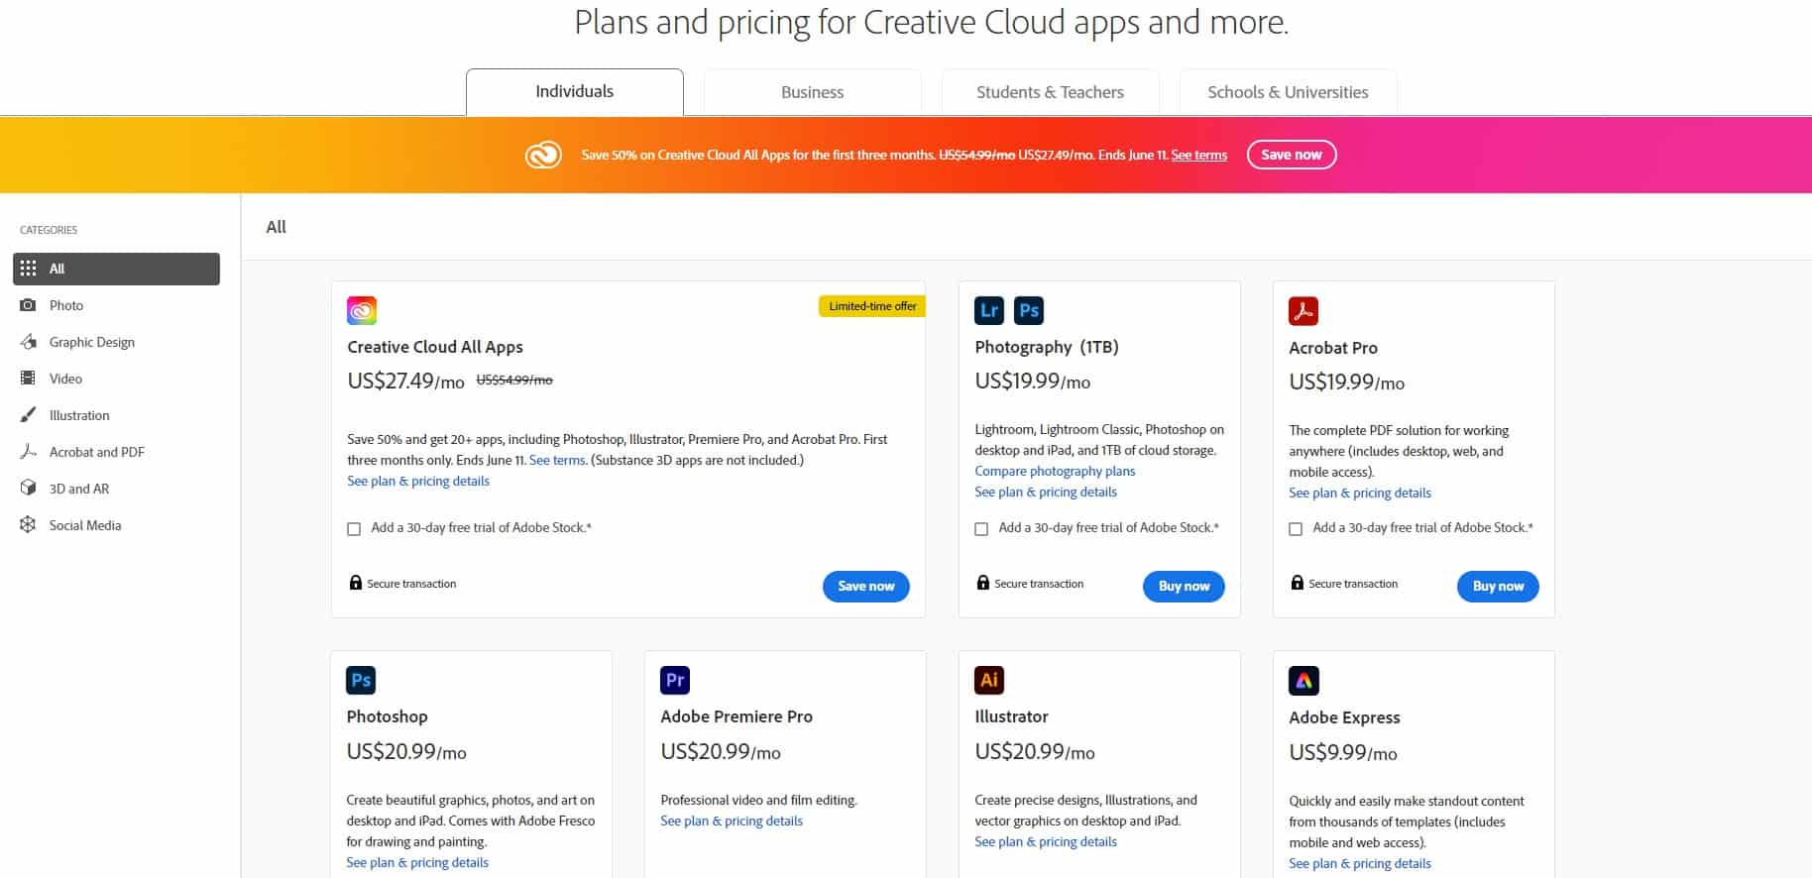Click the struck-through US$54.99/mo price on card
Image resolution: width=1812 pixels, height=878 pixels.
(x=514, y=380)
